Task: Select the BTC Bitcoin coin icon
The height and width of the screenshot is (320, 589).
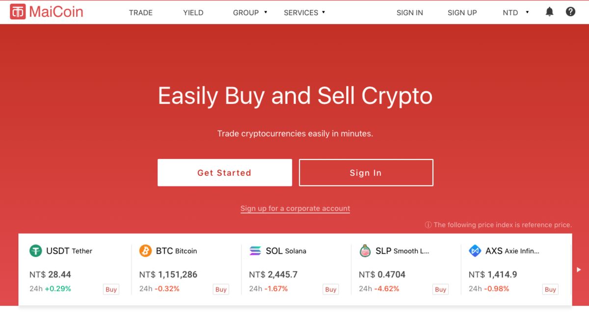Action: point(145,251)
